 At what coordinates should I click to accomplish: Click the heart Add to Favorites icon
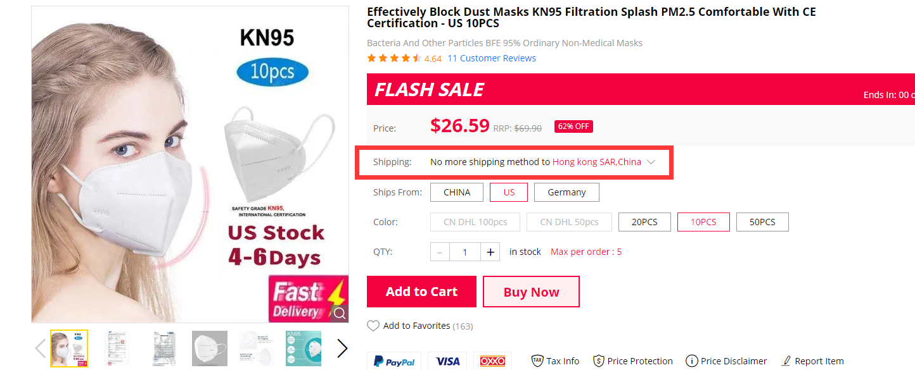point(373,326)
